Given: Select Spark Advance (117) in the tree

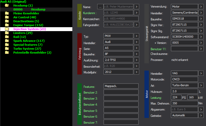Looking at the screenshot, I should pyautogui.click(x=29, y=41).
